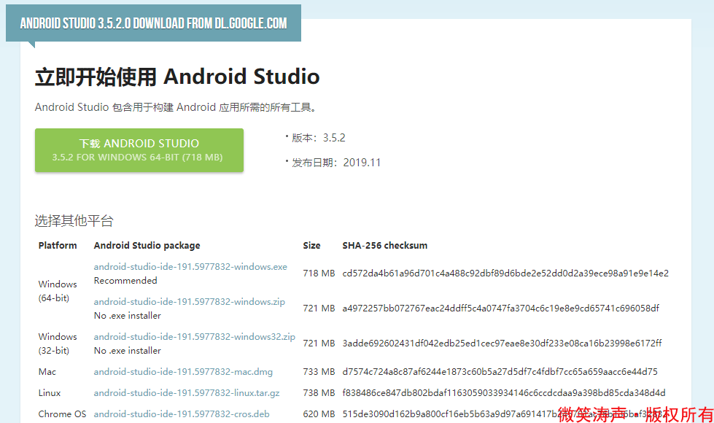Click the Mac platform cell
714x423 pixels.
pos(47,372)
